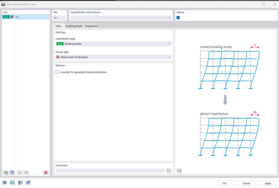Click the green Buc badge of IC1
The height and width of the screenshot is (188, 279).
6,17
